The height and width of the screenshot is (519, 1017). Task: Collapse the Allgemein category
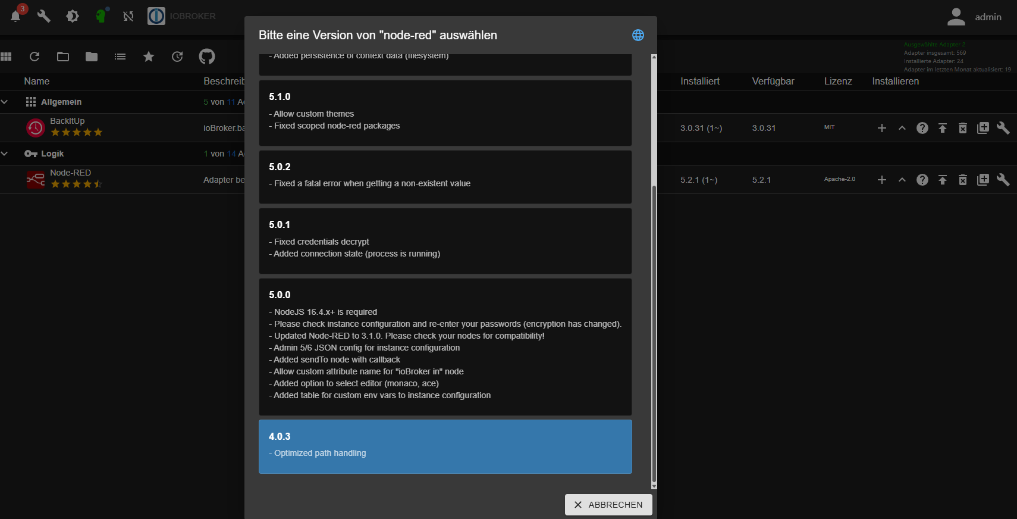click(5, 102)
